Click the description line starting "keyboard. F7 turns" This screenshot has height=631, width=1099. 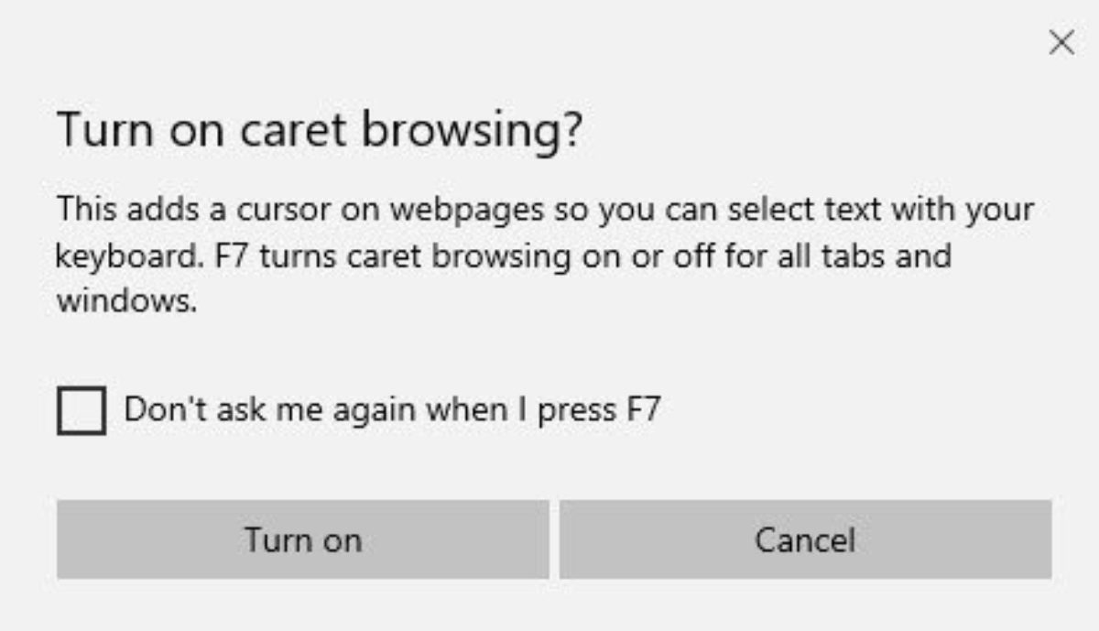coord(503,255)
